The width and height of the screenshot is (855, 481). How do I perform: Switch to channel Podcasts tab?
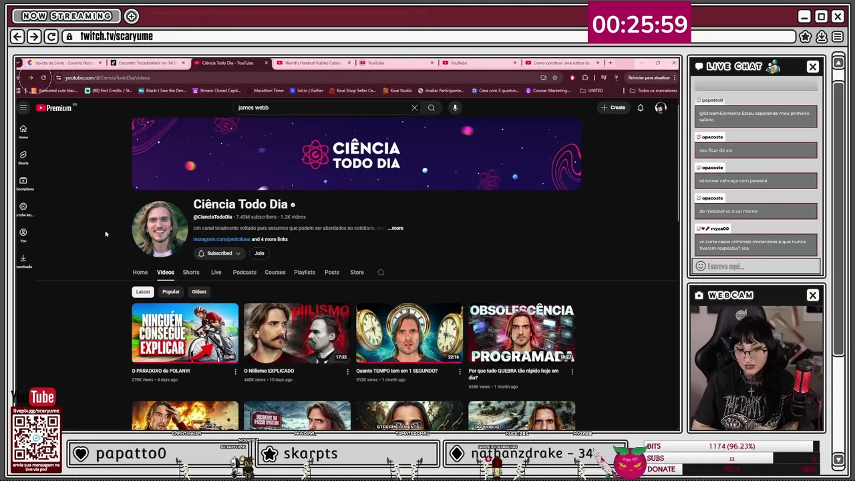pos(244,273)
